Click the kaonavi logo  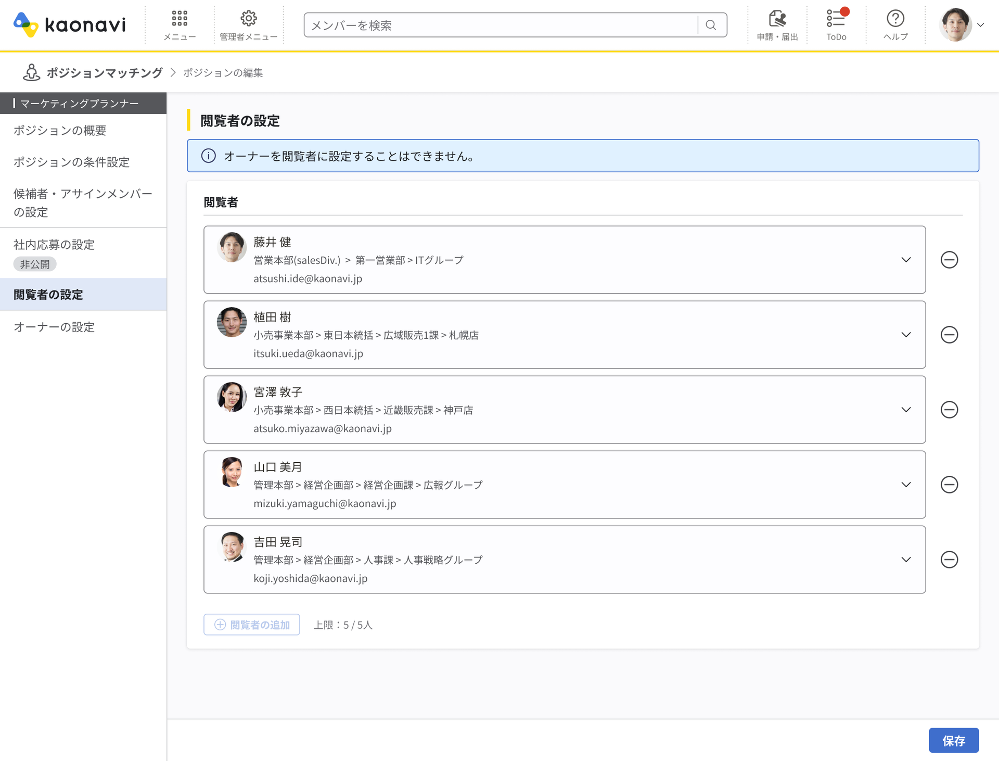[x=70, y=24]
